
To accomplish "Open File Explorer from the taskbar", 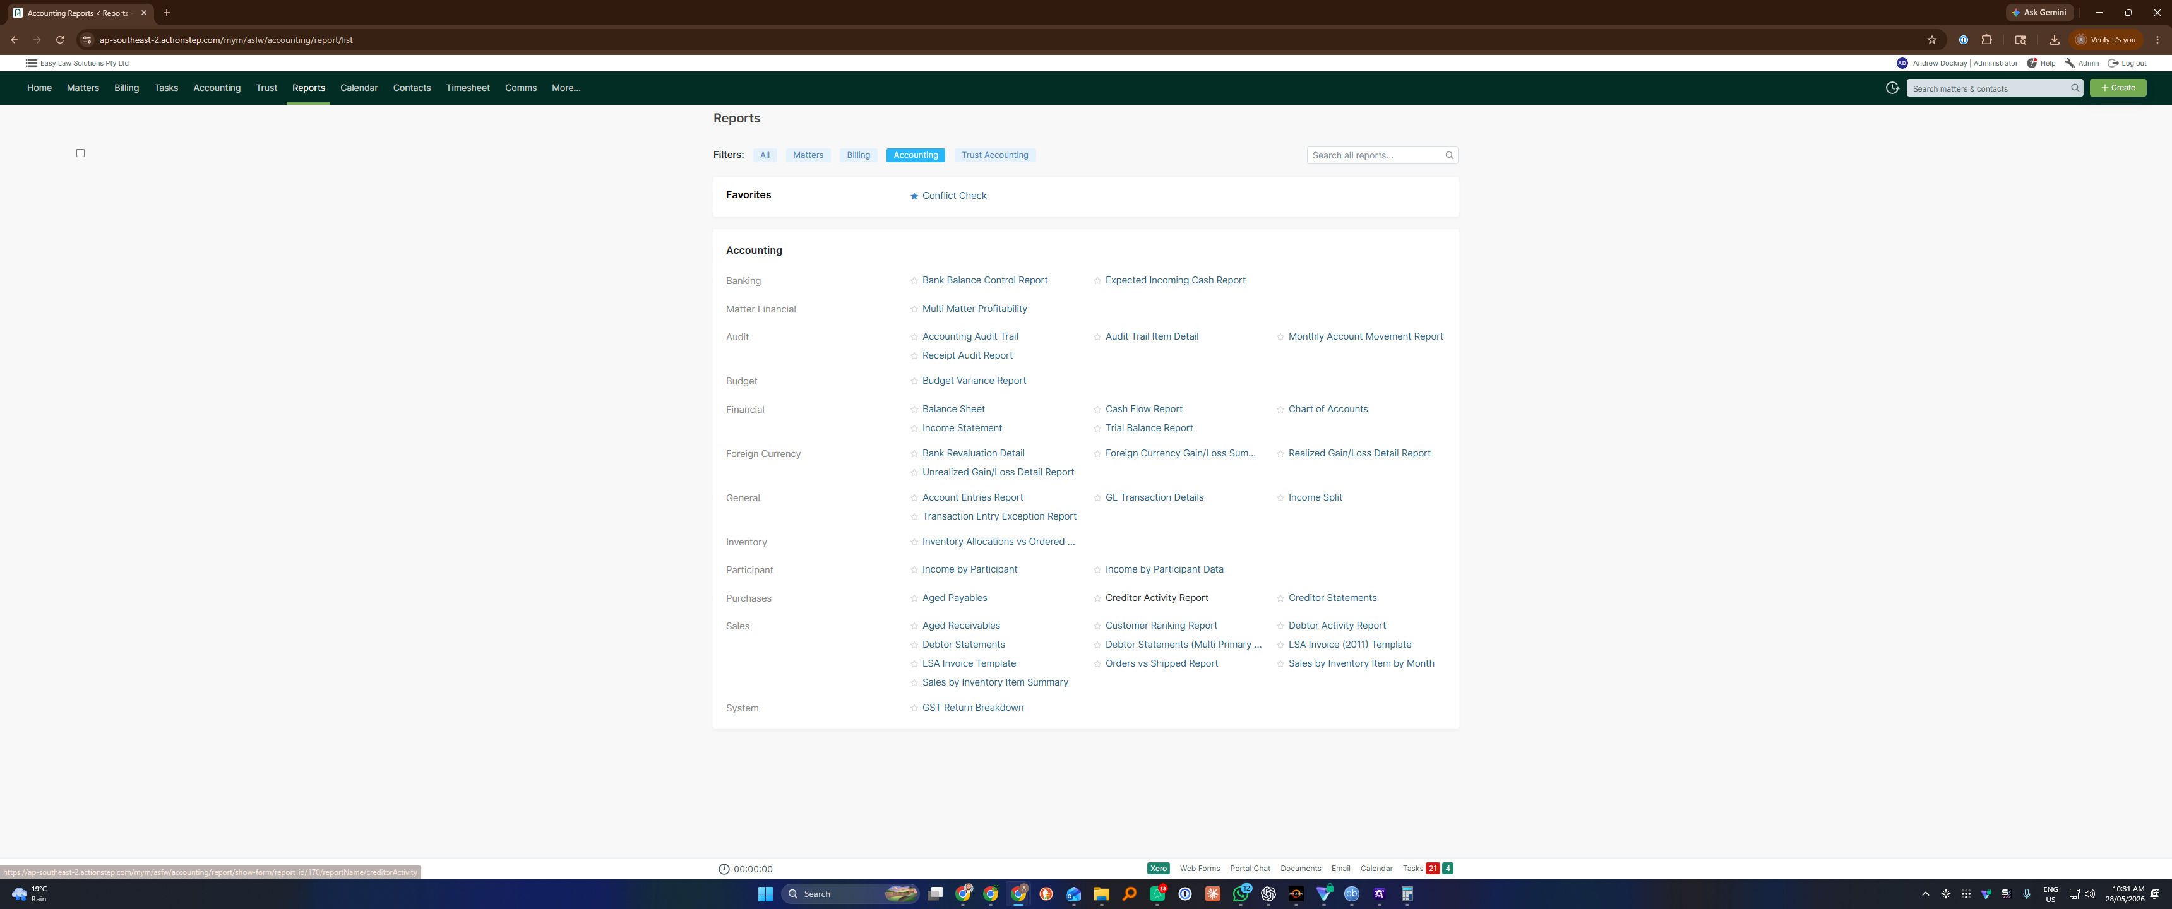I will tap(1101, 894).
